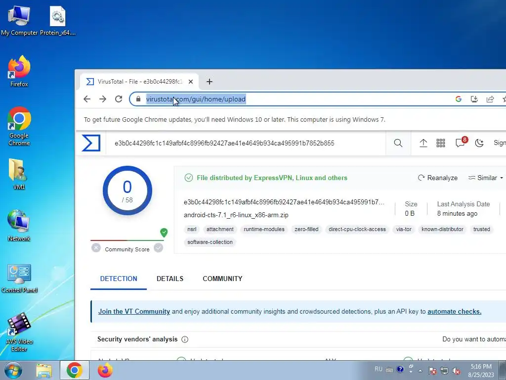Open the VM1 folder on desktop
The width and height of the screenshot is (506, 380).
pos(19,174)
